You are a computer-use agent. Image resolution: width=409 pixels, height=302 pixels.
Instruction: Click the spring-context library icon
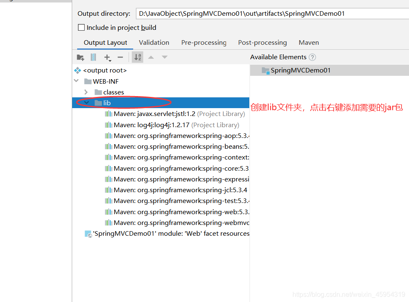click(x=109, y=157)
